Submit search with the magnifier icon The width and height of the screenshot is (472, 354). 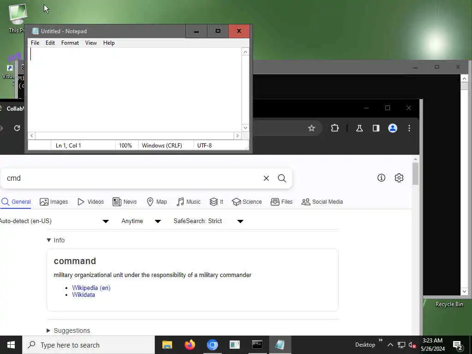(x=282, y=178)
